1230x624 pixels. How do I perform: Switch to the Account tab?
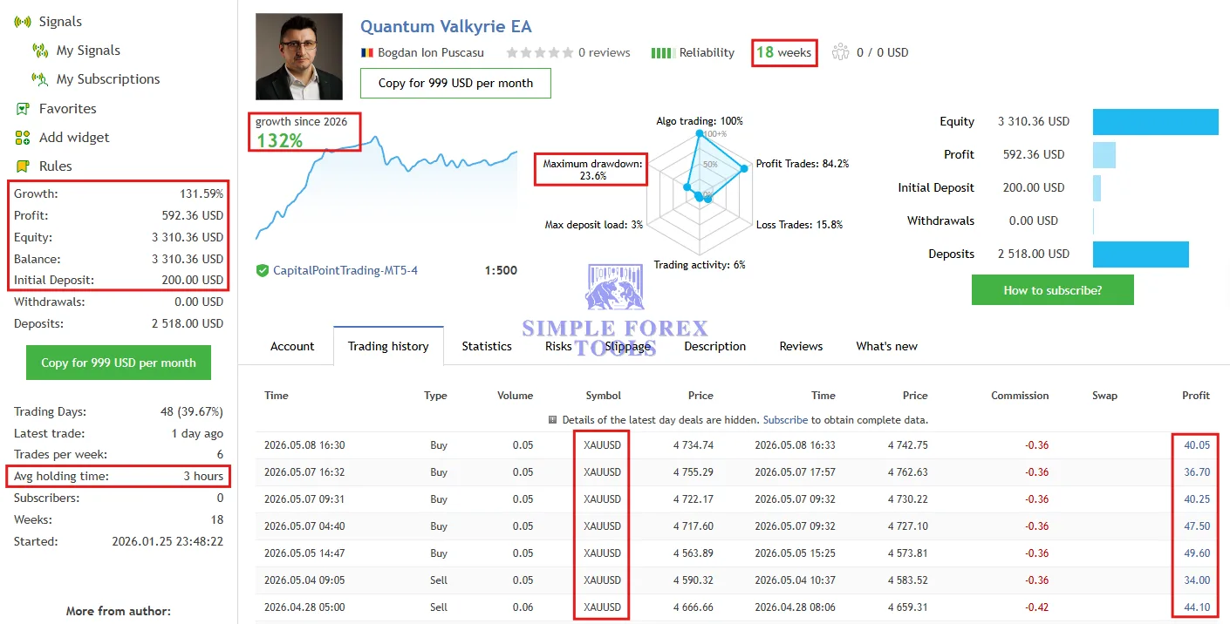(x=292, y=346)
